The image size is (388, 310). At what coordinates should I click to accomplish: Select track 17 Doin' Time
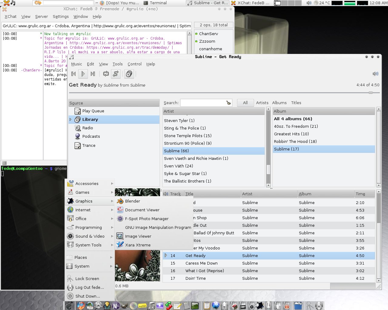click(x=269, y=278)
